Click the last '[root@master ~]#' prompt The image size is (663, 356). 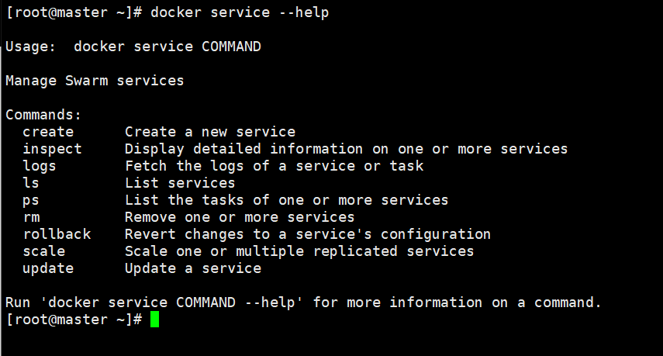[74, 320]
